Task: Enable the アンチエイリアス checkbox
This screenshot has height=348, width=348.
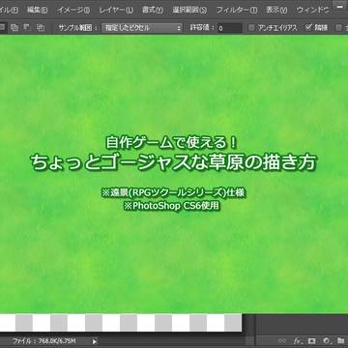Action: coord(251,28)
